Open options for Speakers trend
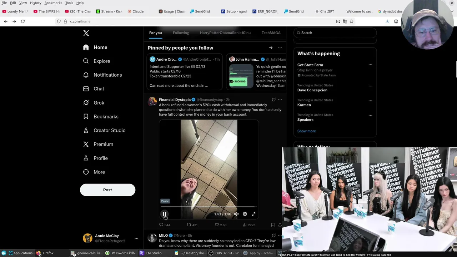 coord(370,115)
